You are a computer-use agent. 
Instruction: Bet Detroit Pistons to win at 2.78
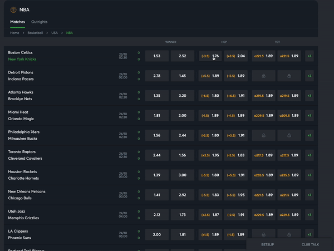157,76
